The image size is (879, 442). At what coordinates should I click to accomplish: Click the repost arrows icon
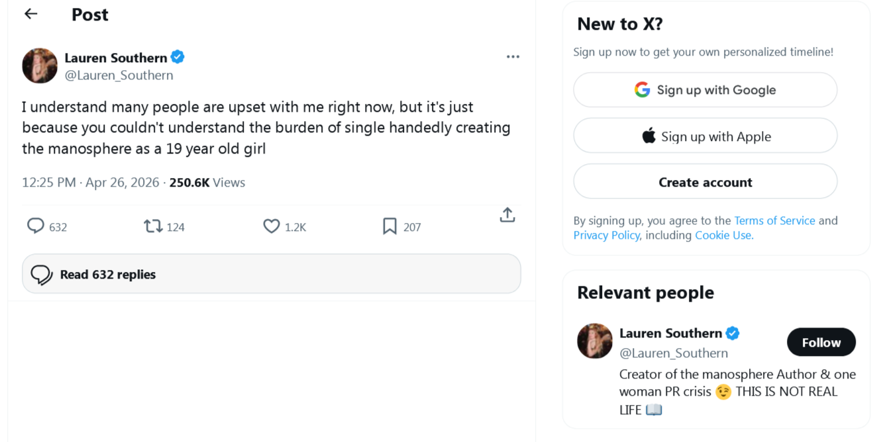coord(153,226)
